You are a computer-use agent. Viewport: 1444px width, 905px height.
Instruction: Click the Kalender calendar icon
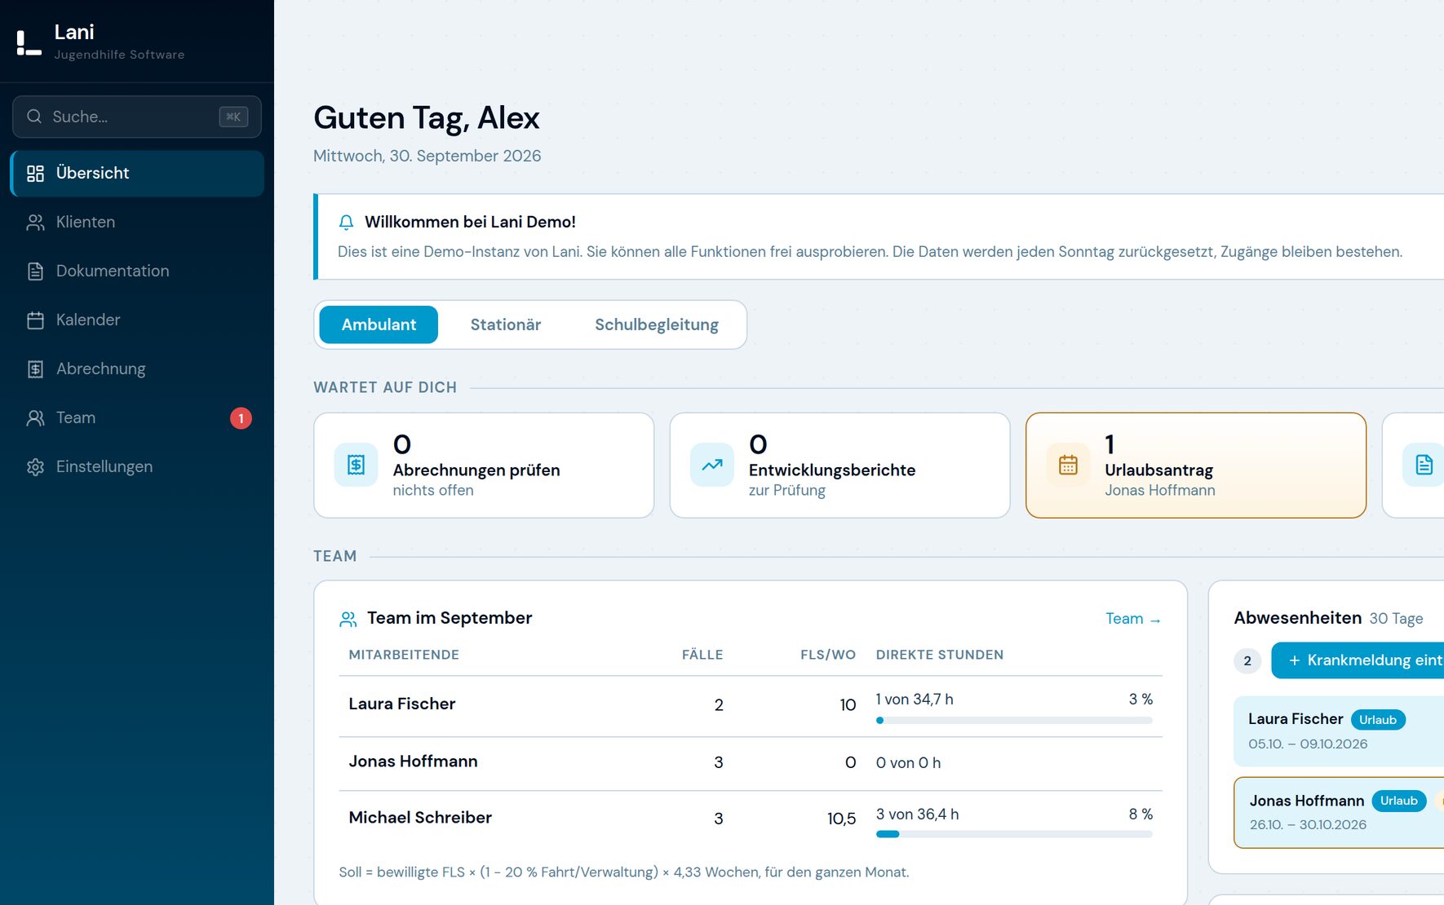click(35, 320)
